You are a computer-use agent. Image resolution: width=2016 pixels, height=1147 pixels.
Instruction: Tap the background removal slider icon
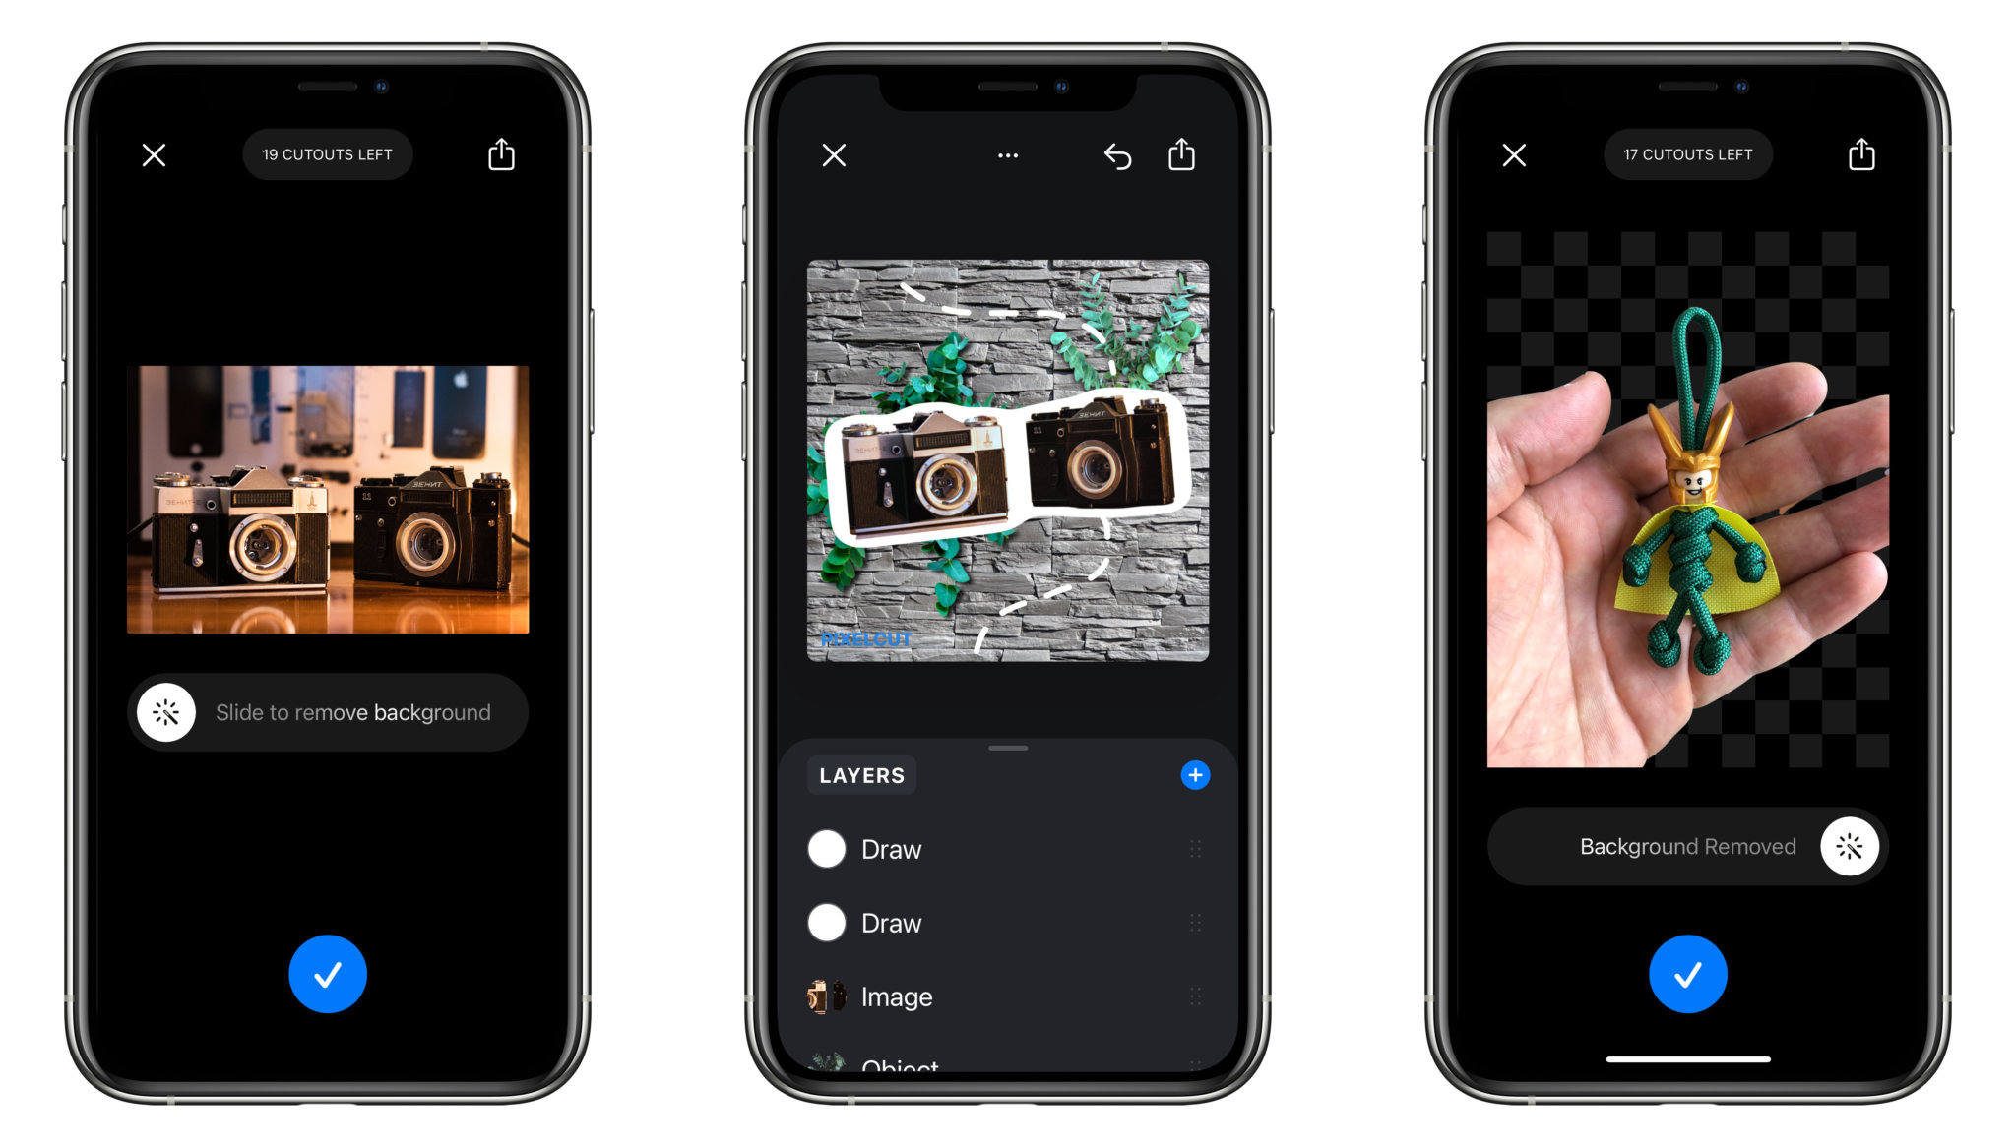coord(166,712)
